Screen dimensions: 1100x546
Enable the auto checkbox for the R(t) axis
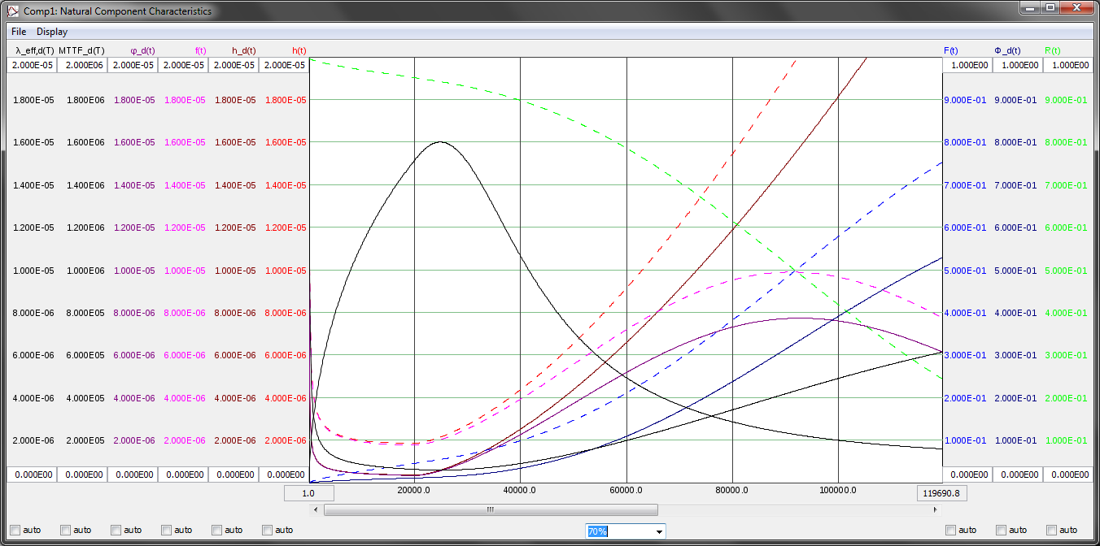1051,530
